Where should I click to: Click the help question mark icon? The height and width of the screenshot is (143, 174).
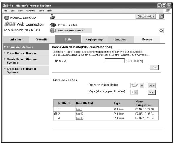161,16
